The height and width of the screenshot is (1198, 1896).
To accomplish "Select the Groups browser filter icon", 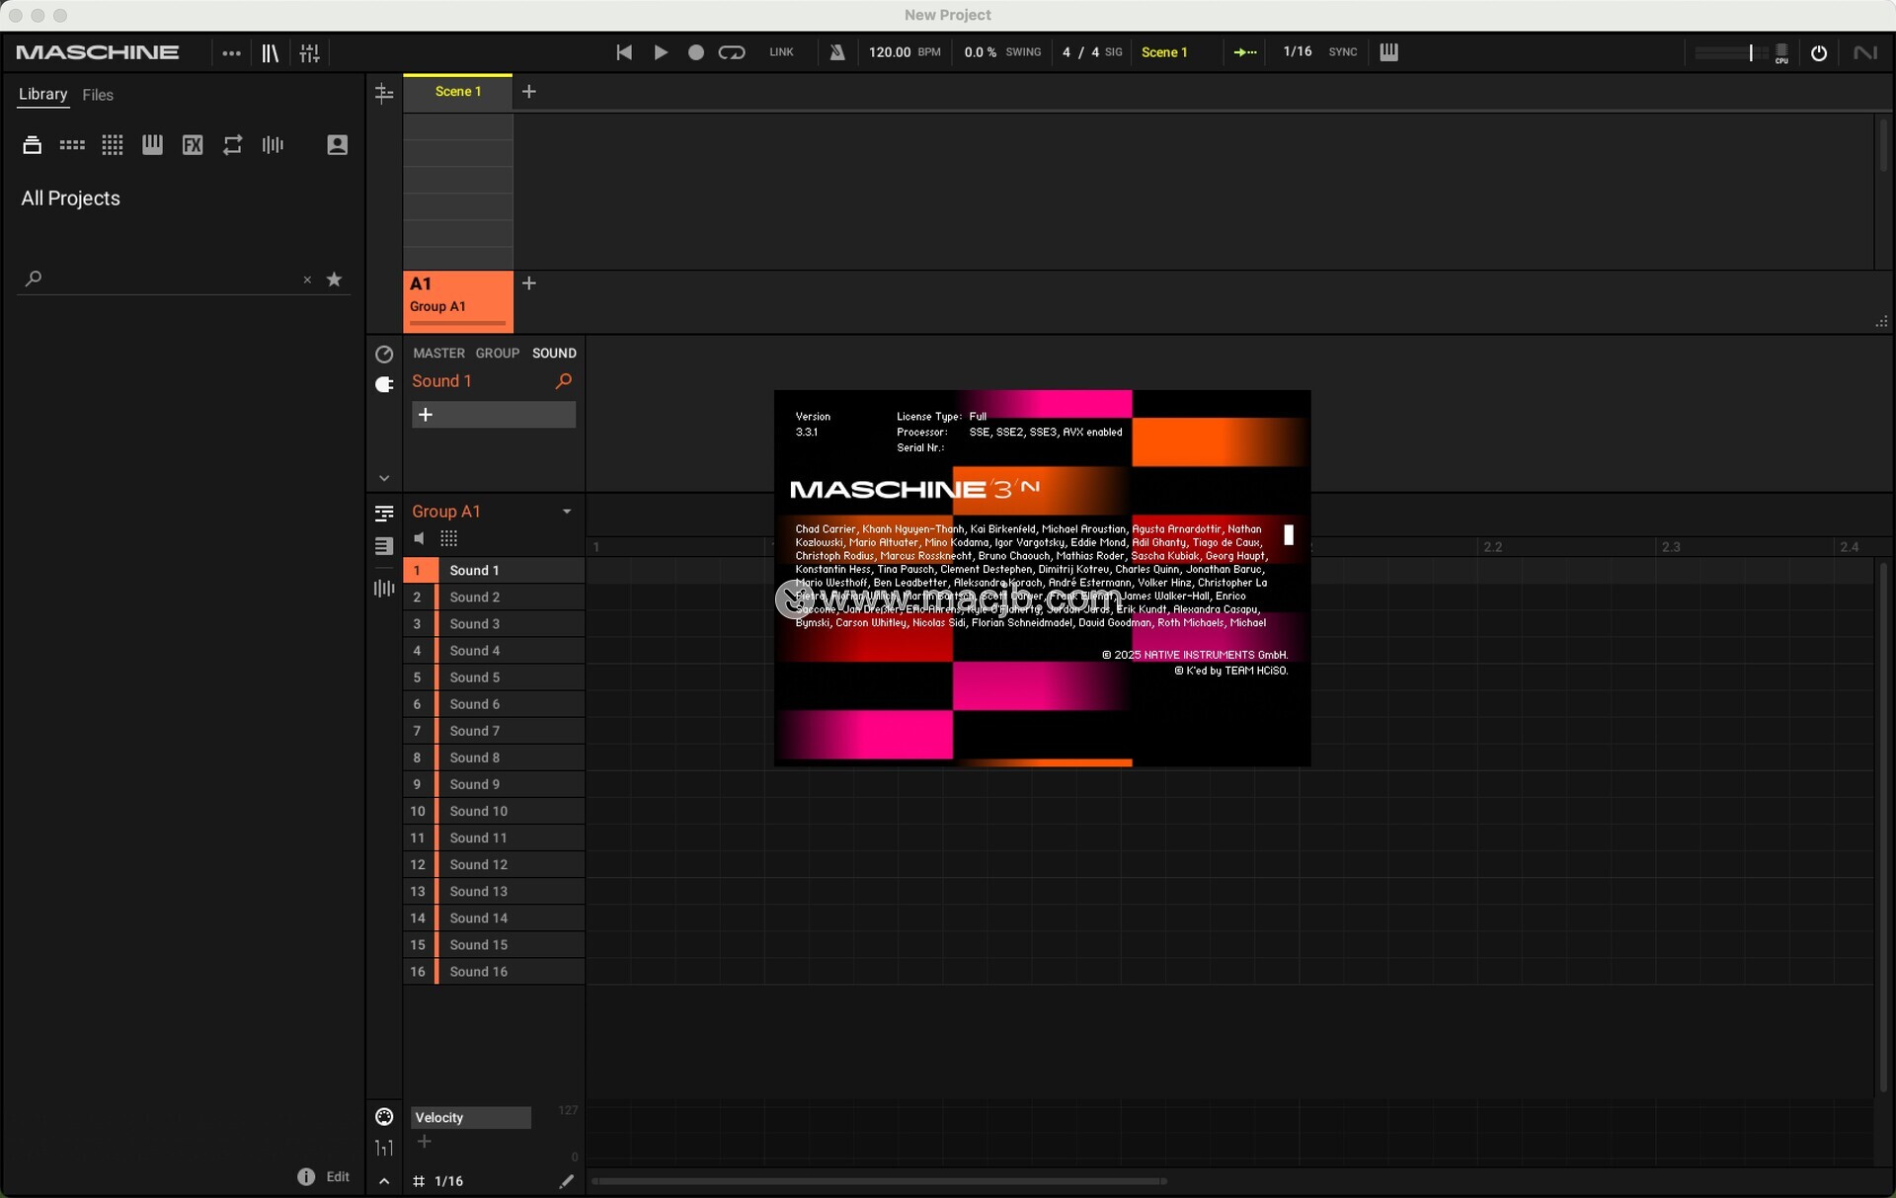I will [72, 145].
